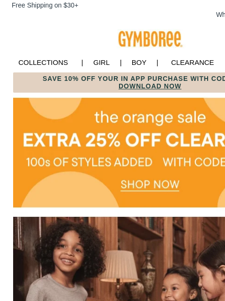The width and height of the screenshot is (225, 301).
Task: Click the partially visible 'Wh' link top-right
Action: click(x=220, y=15)
